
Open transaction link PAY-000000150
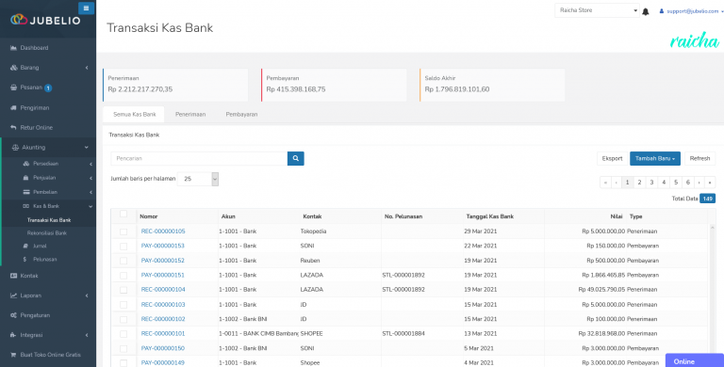pos(162,348)
